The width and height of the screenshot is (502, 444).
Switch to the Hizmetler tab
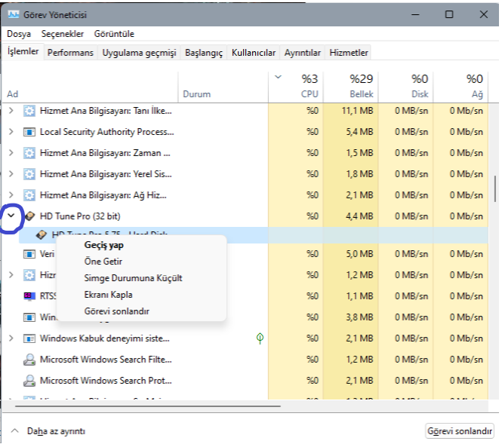pyautogui.click(x=349, y=53)
